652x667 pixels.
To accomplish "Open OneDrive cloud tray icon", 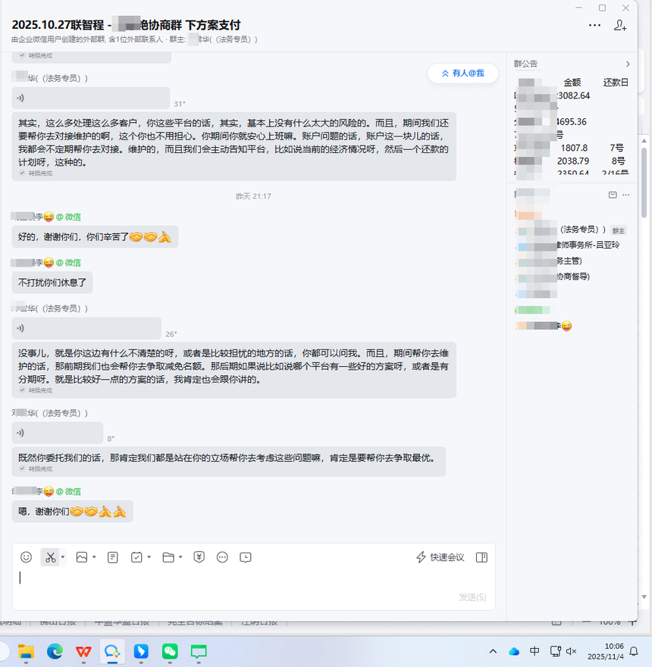I will coord(514,651).
